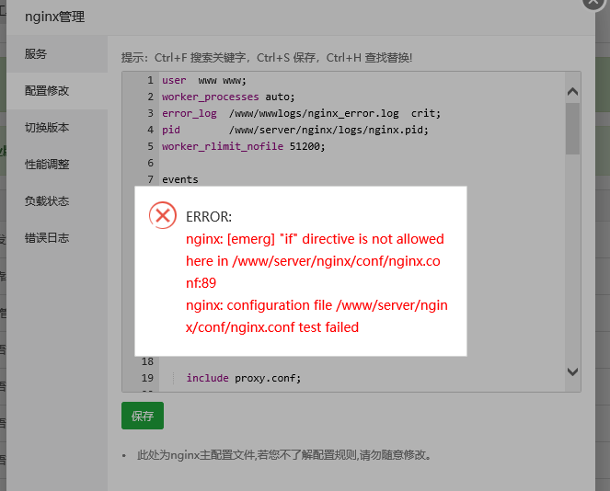
Task: Click the green 保存 button
Action: coord(143,416)
